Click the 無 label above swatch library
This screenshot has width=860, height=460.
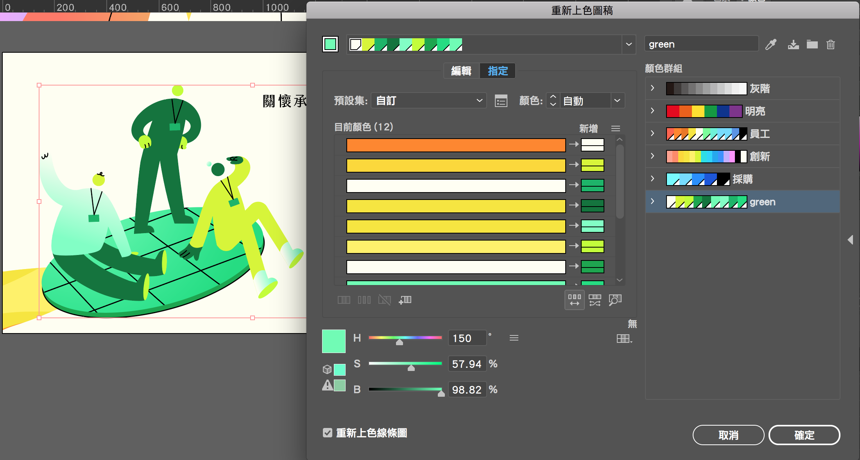pyautogui.click(x=632, y=324)
